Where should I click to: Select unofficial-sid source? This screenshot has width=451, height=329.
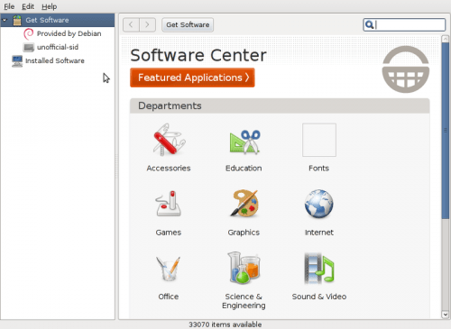[x=58, y=47]
